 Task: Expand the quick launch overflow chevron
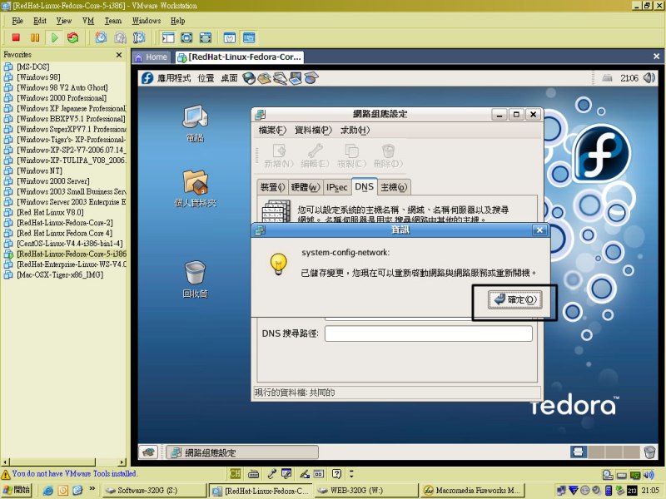point(92,489)
